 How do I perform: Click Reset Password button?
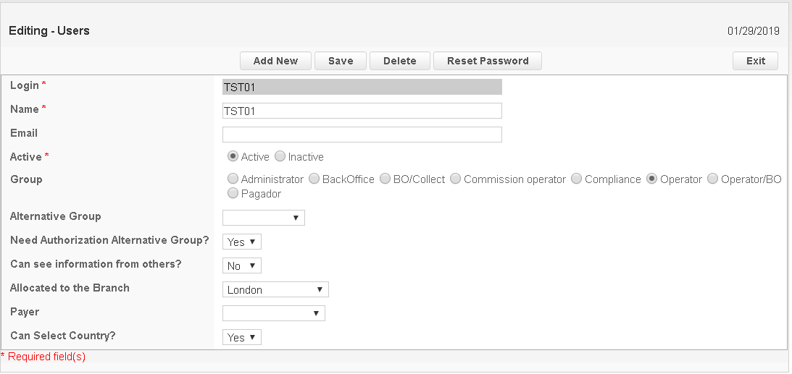(x=487, y=61)
